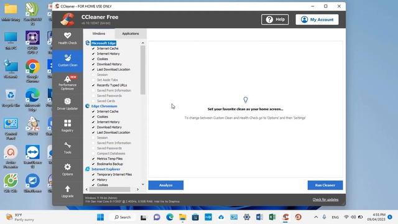Click the scroll-down arrow of the clean list
This screenshot has height=224, width=398.
142,184
